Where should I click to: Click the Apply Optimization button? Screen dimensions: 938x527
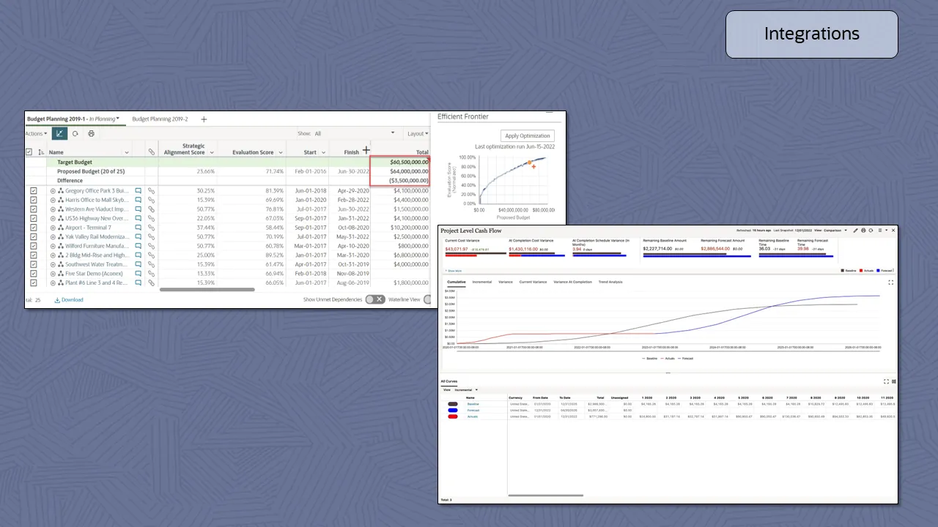point(527,135)
